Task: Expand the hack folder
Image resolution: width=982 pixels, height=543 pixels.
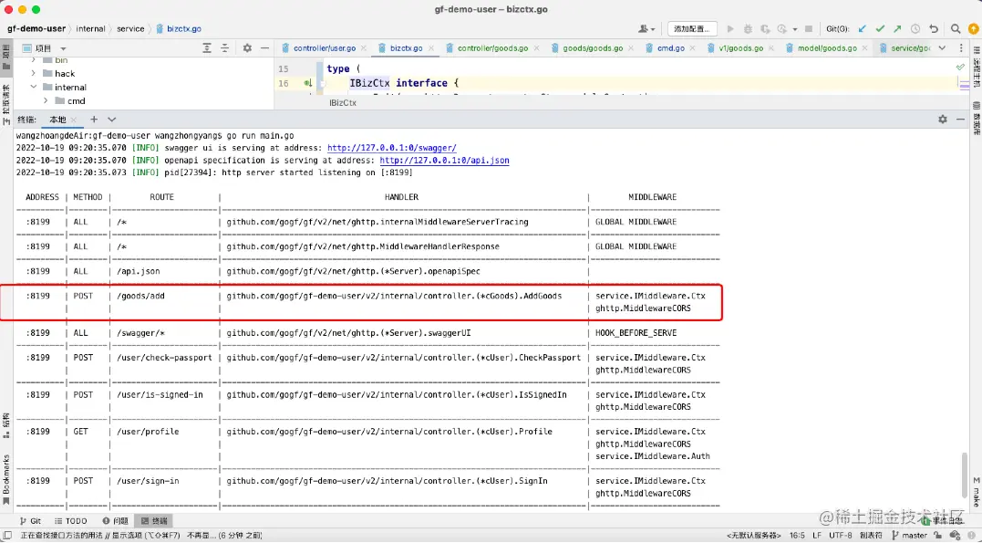Action: coord(33,73)
